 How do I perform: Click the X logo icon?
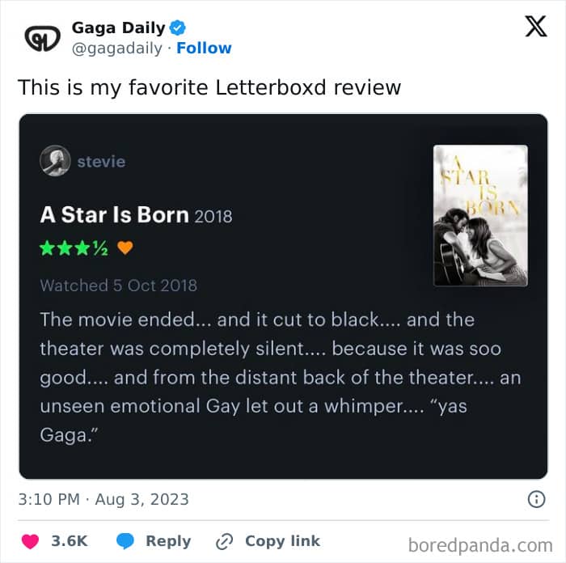tap(535, 27)
